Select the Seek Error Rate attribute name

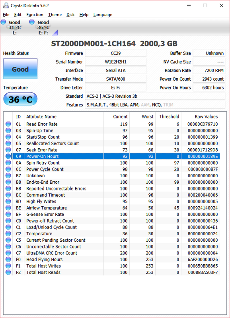click(x=42, y=150)
